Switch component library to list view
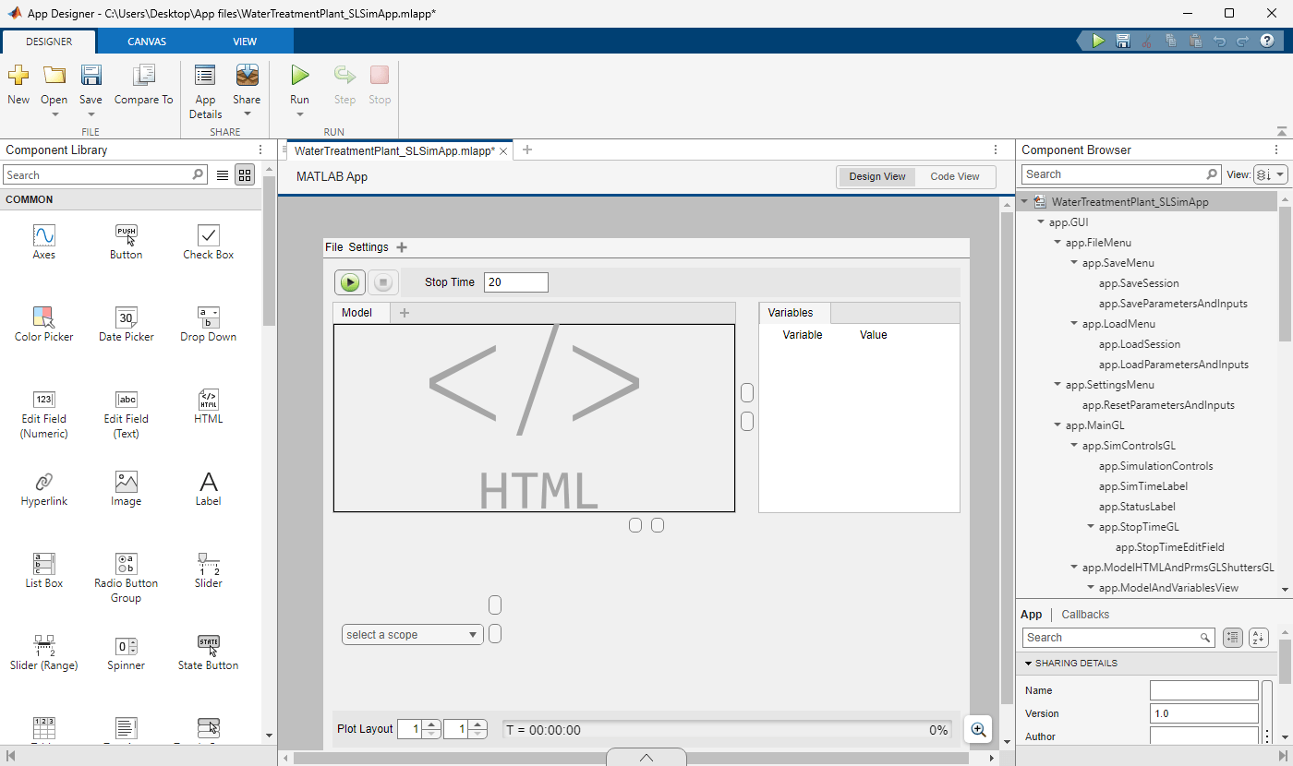1293x766 pixels. (x=223, y=175)
